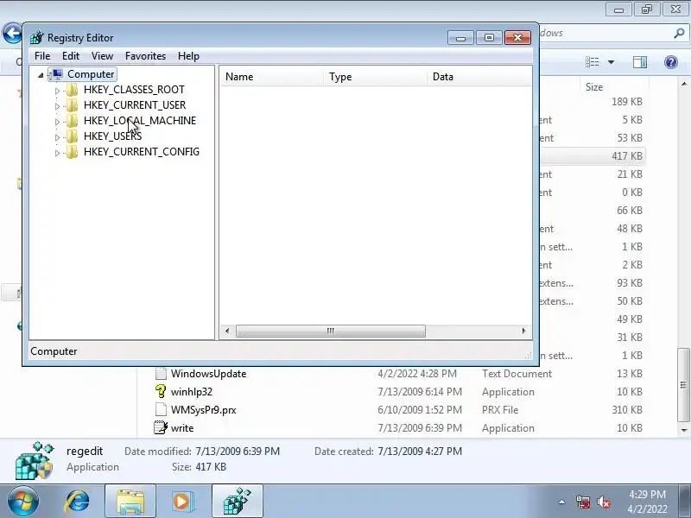Select the write application file
This screenshot has width=691, height=518.
(x=182, y=428)
